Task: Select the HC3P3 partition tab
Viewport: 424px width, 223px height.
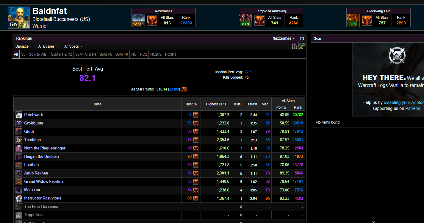Action: pos(170,54)
